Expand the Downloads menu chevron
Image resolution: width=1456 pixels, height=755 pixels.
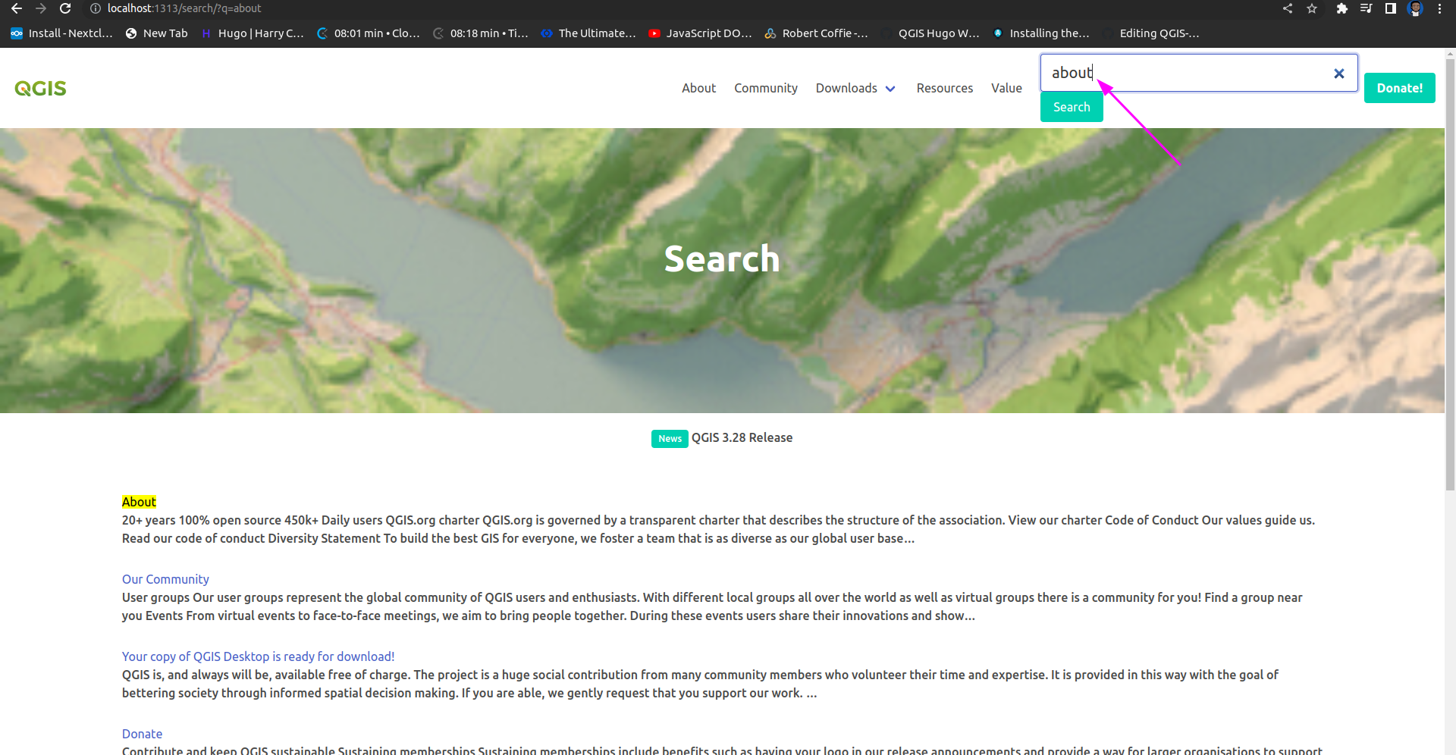click(890, 88)
